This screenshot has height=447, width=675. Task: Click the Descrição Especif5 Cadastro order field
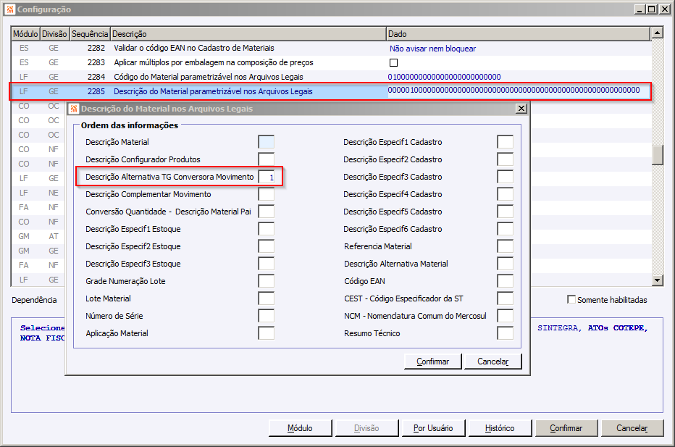click(x=505, y=212)
